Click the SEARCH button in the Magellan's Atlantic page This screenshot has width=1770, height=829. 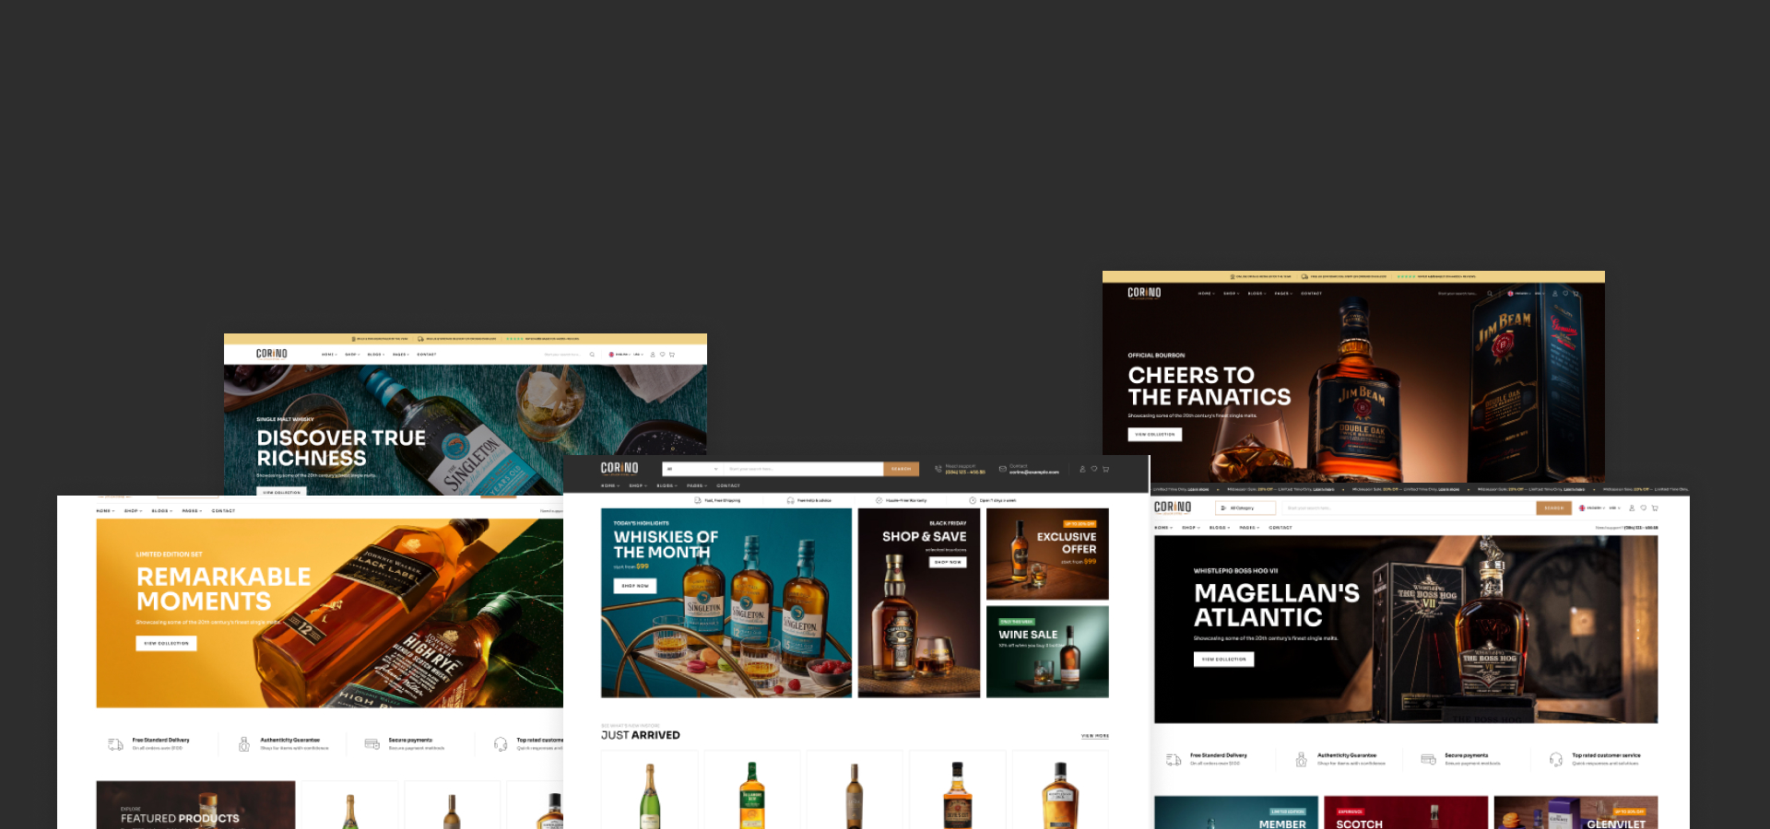[x=1554, y=508]
